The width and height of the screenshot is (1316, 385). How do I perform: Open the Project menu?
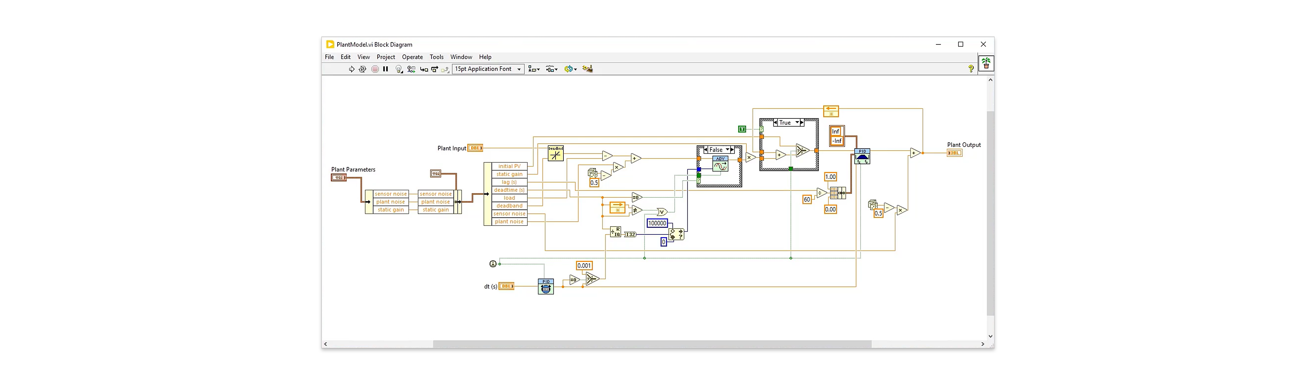click(x=386, y=57)
